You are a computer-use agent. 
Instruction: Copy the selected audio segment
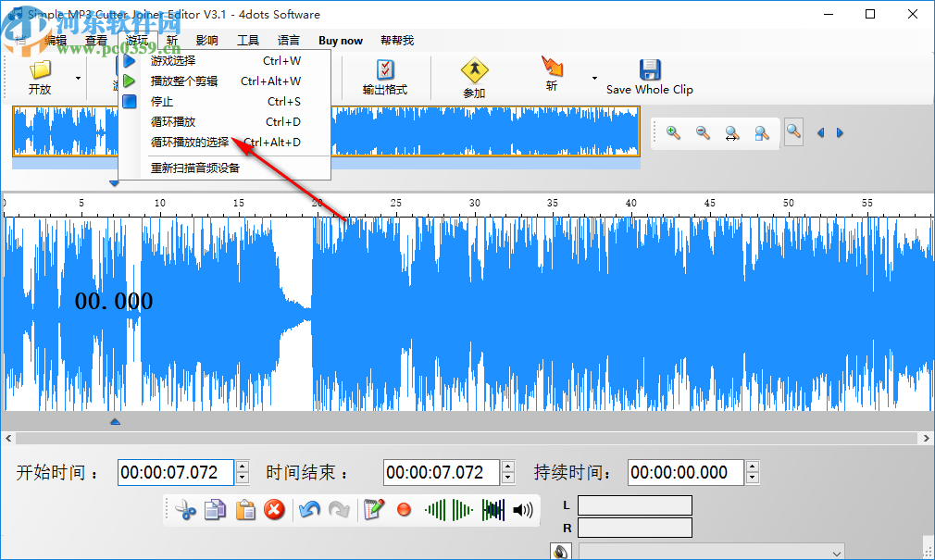pos(215,510)
